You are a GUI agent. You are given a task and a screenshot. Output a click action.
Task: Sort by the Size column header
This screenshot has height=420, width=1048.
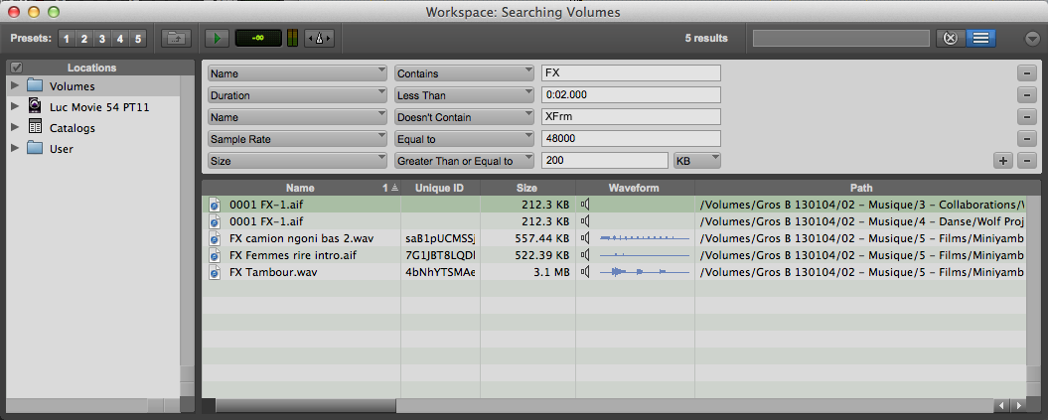tap(527, 189)
